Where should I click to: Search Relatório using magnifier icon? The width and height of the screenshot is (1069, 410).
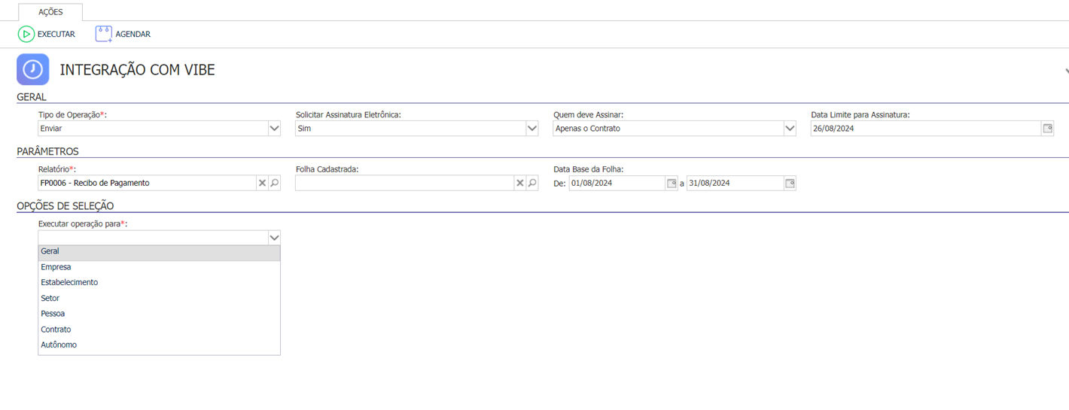pyautogui.click(x=275, y=183)
